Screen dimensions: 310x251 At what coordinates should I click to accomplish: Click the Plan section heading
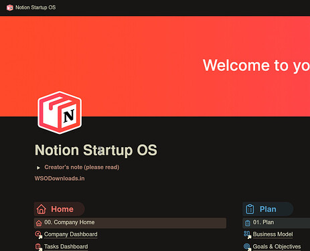268,210
